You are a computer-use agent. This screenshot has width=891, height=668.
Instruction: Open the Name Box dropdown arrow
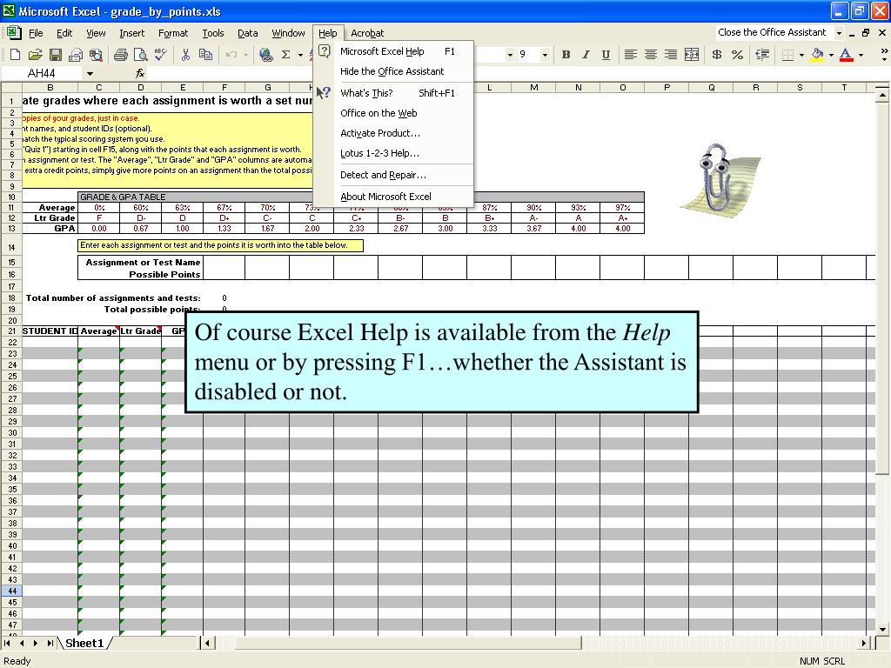click(x=90, y=73)
